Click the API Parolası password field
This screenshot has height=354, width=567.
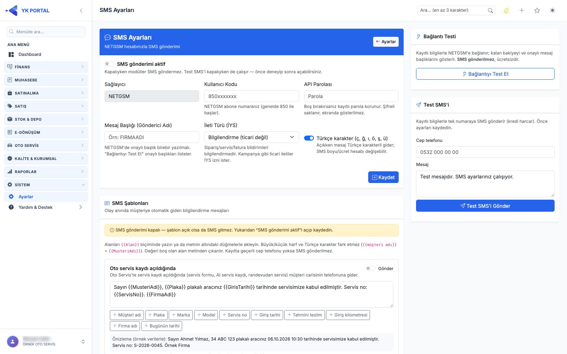351,96
